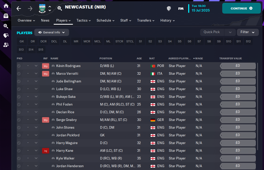Screen dimensions: 264x170
Task: Open the world globe icon
Action: 169,8
